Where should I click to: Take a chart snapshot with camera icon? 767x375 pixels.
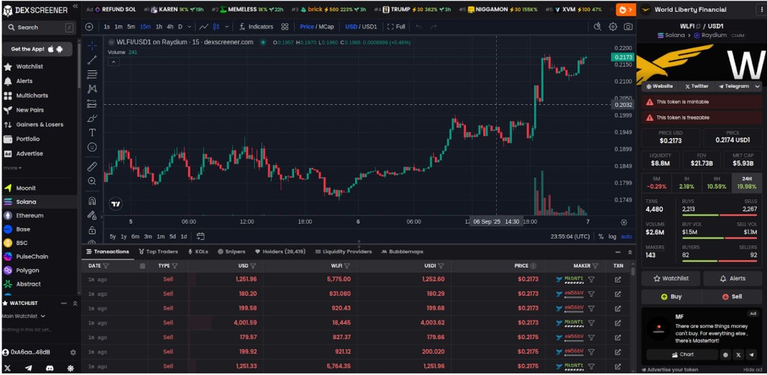[x=628, y=27]
